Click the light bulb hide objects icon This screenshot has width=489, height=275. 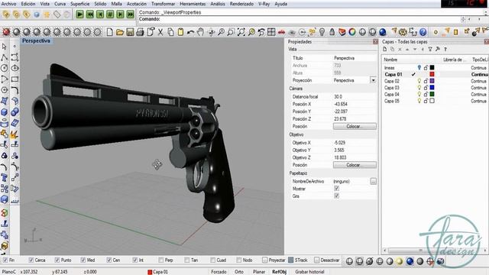[x=322, y=32]
